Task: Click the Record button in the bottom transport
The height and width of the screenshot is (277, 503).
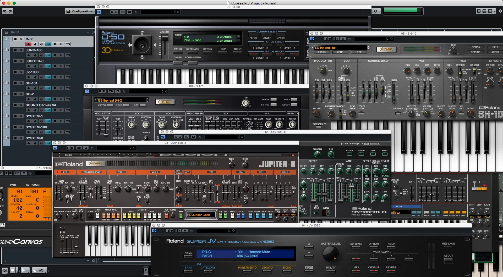Action: [x=12, y=270]
